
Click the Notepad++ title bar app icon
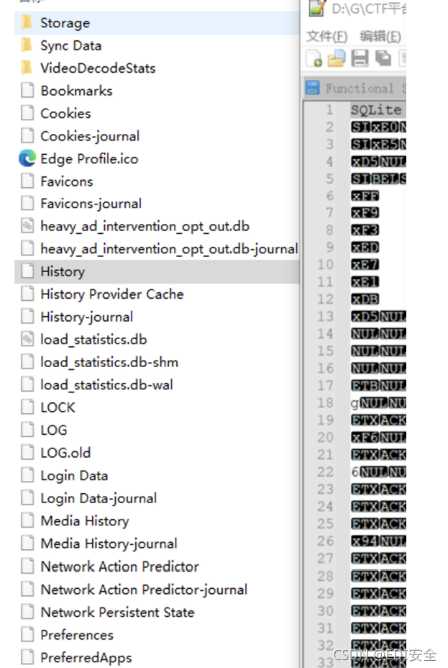pyautogui.click(x=316, y=8)
